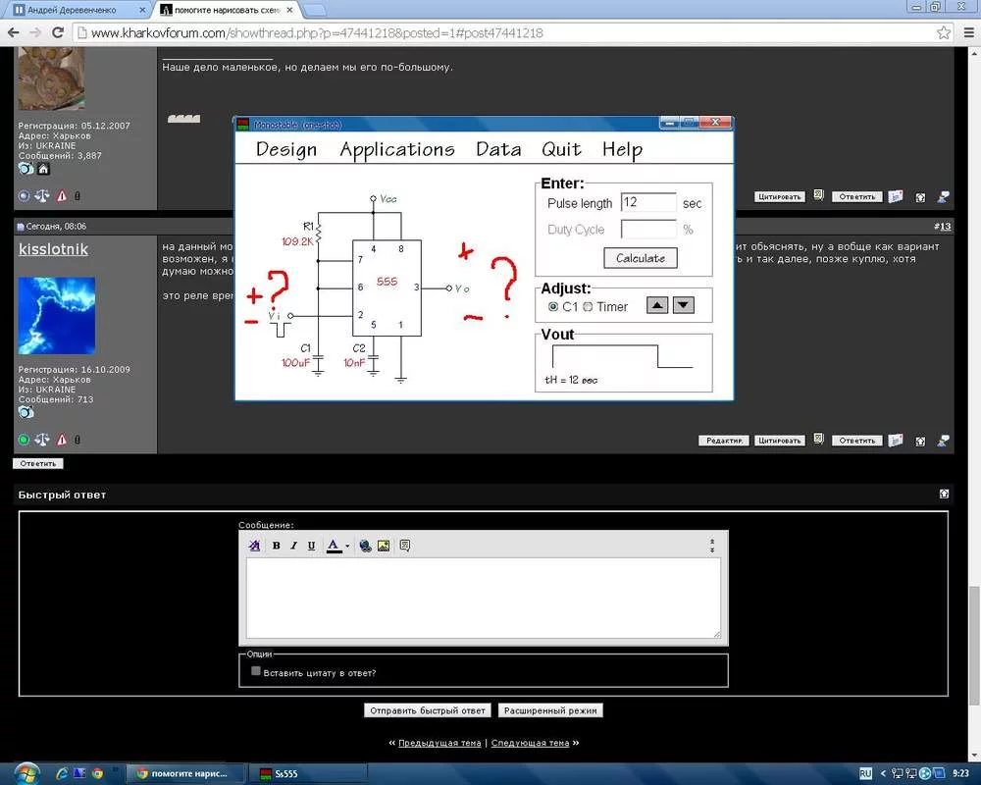Toggle Italic formatting in the reply editor

click(294, 546)
